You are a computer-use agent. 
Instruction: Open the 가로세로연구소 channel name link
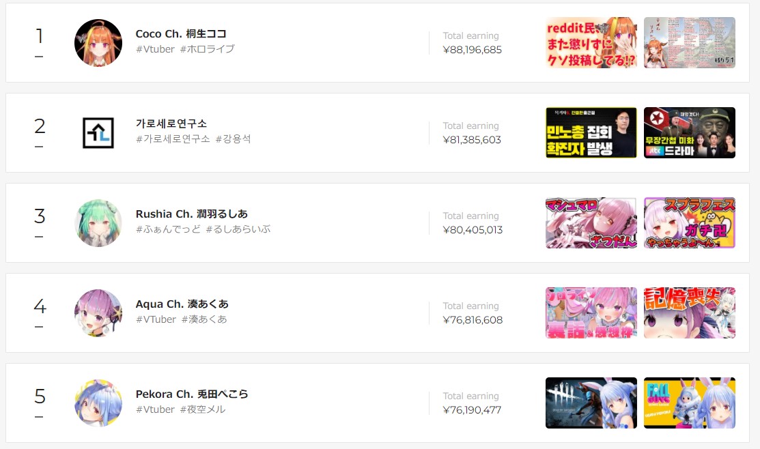(x=171, y=124)
